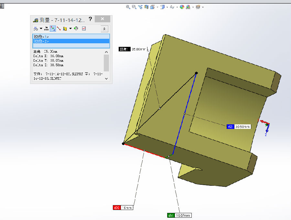Screen dimensions: 291x220
Task: Click the point-to-point measure icon
Action: [x=59, y=28]
